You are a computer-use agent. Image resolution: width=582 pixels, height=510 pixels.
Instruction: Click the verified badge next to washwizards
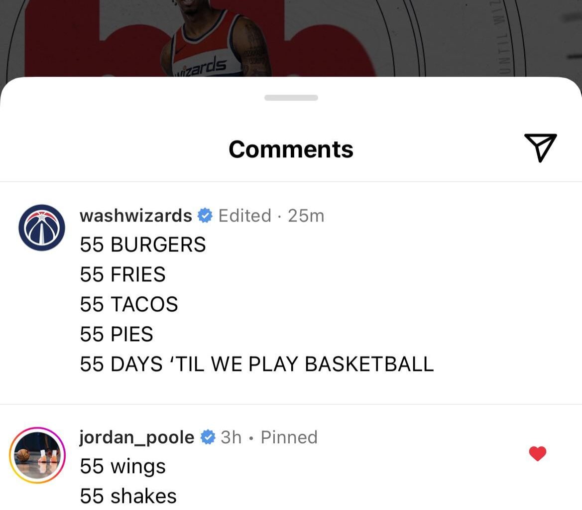(204, 215)
